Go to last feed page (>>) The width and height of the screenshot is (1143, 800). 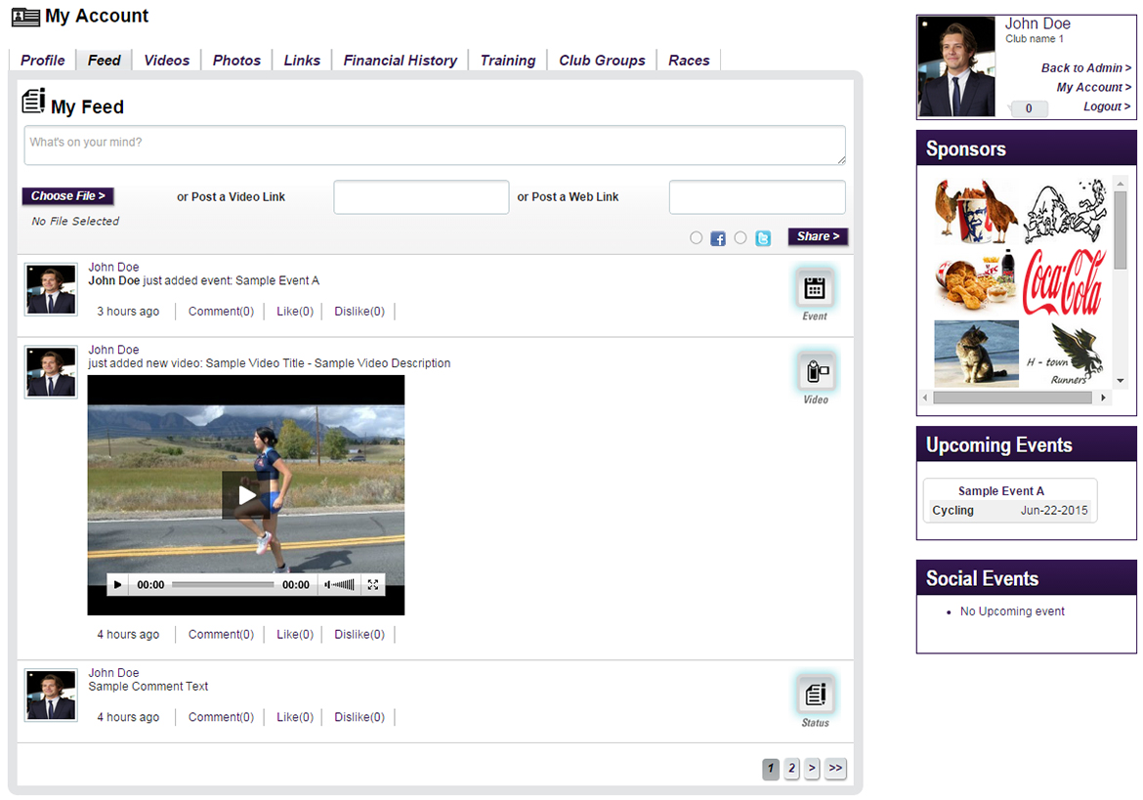pyautogui.click(x=835, y=769)
